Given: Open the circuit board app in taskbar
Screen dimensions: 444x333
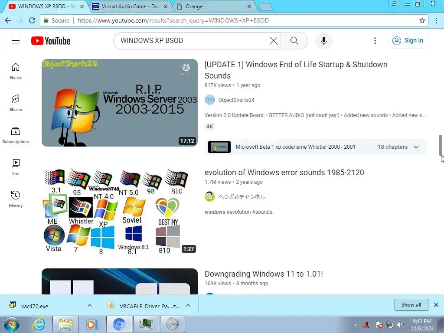Looking at the screenshot, I should 146,324.
